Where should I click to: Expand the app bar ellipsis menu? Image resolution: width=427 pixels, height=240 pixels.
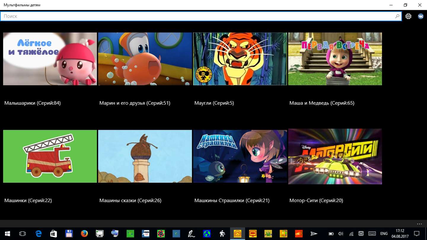click(x=419, y=224)
